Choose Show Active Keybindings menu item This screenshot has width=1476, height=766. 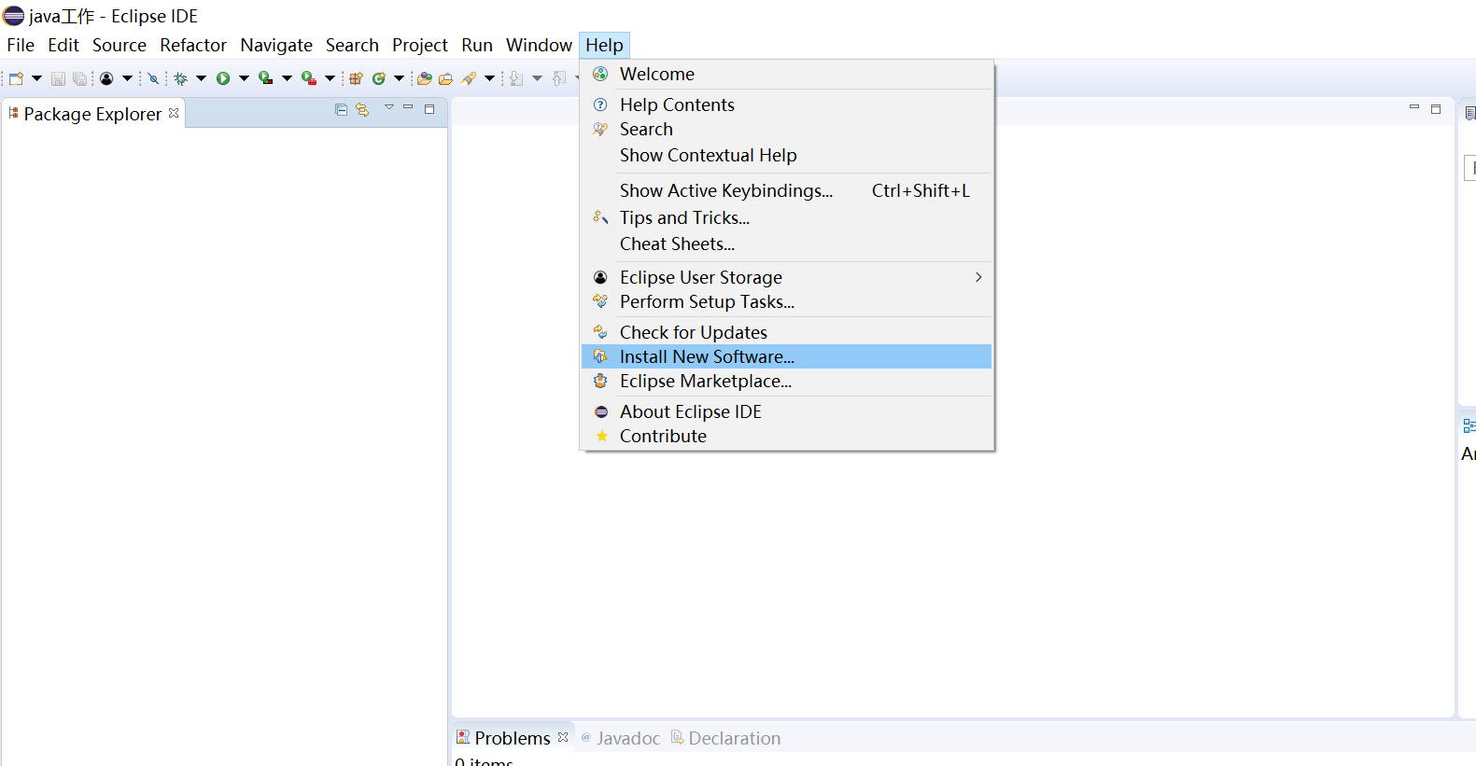tap(786, 190)
